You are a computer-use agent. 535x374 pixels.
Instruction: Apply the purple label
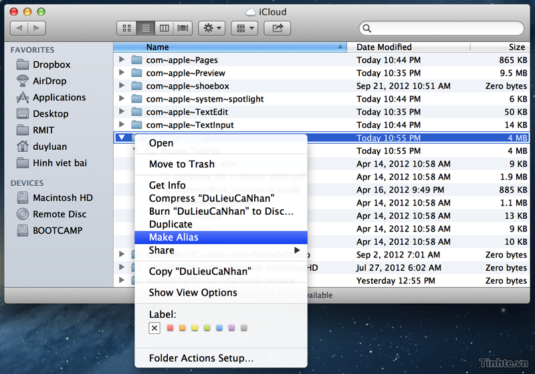(x=231, y=328)
